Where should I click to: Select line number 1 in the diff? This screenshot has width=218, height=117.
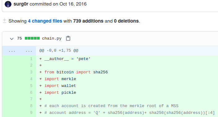click(x=31, y=59)
